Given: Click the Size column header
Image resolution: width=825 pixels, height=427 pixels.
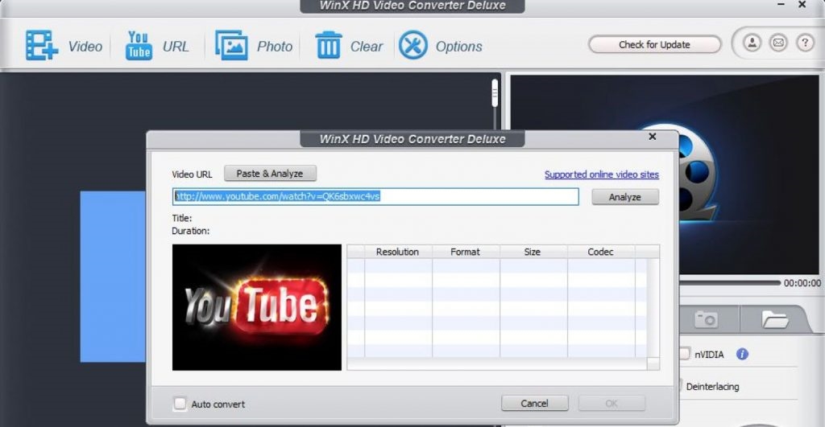Looking at the screenshot, I should pyautogui.click(x=533, y=253).
